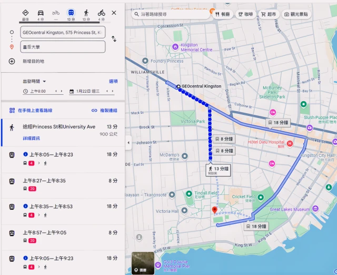Click the Great Lakes Museum marker
337x275 pixels.
point(315,208)
